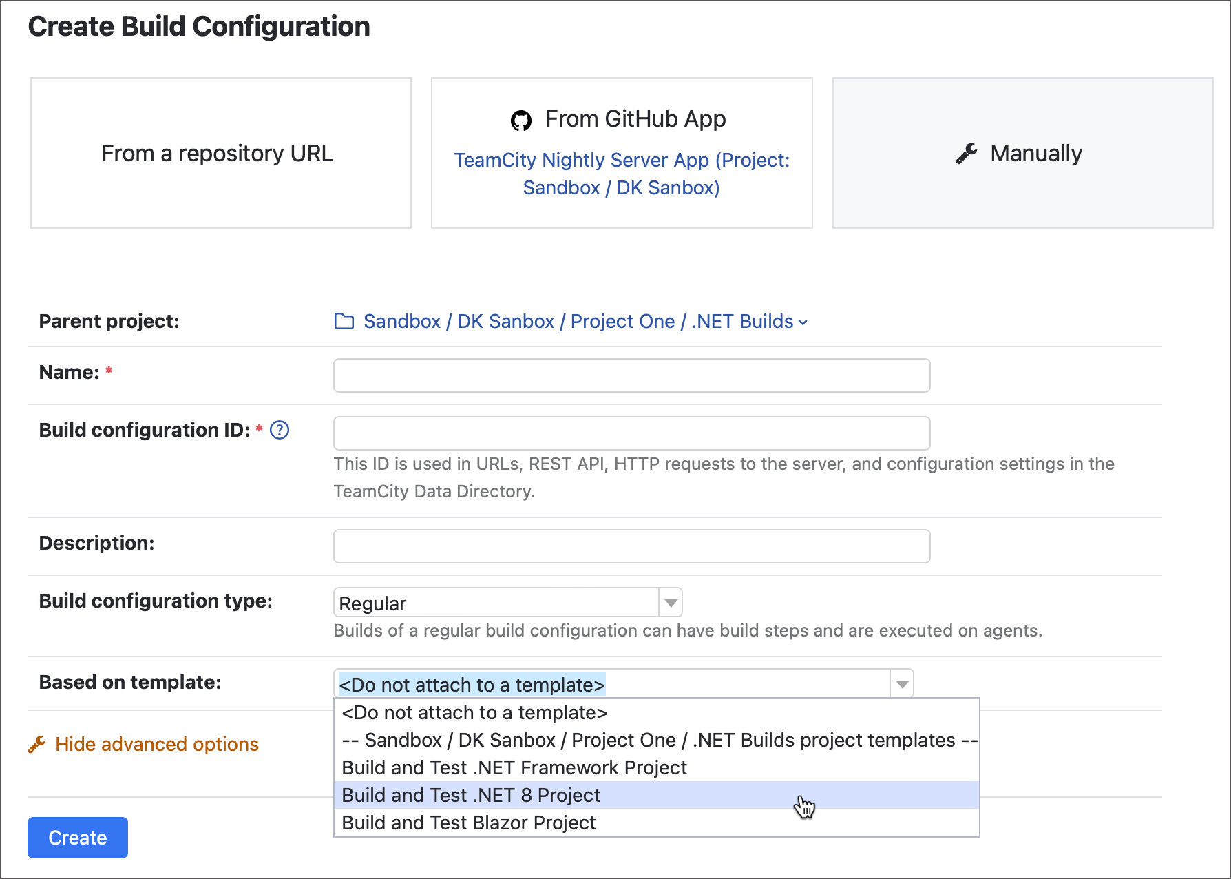The width and height of the screenshot is (1231, 879).
Task: Click the GitHub logo on the GitHub App card
Action: [523, 118]
